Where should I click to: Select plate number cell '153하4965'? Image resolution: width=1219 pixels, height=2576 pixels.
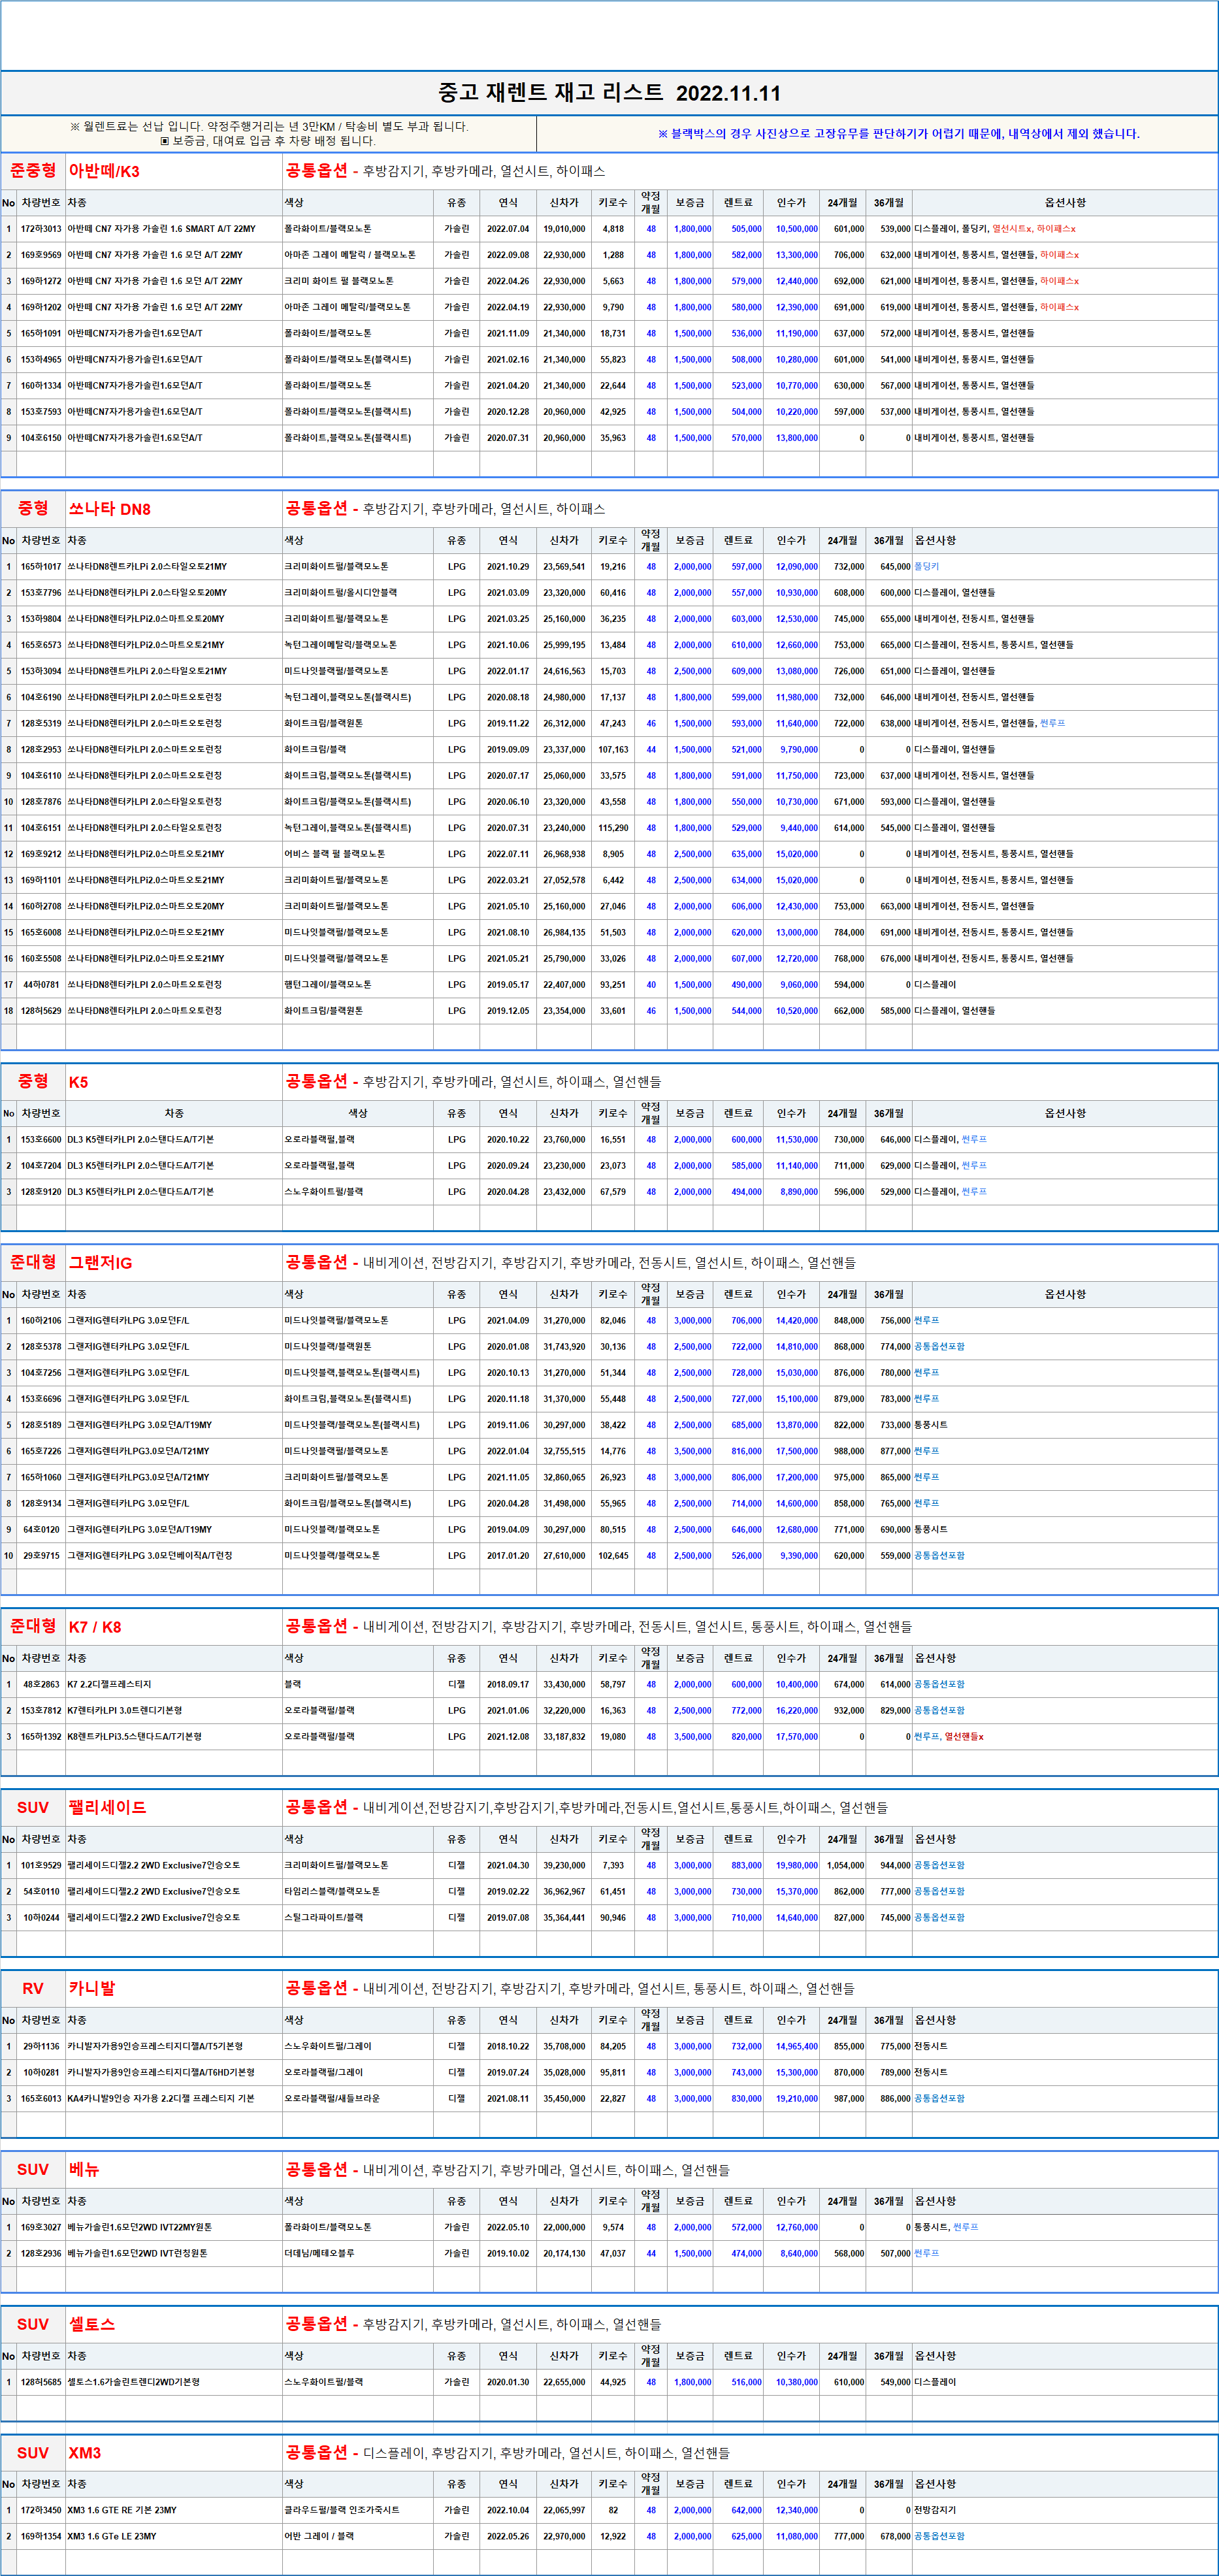tap(41, 359)
